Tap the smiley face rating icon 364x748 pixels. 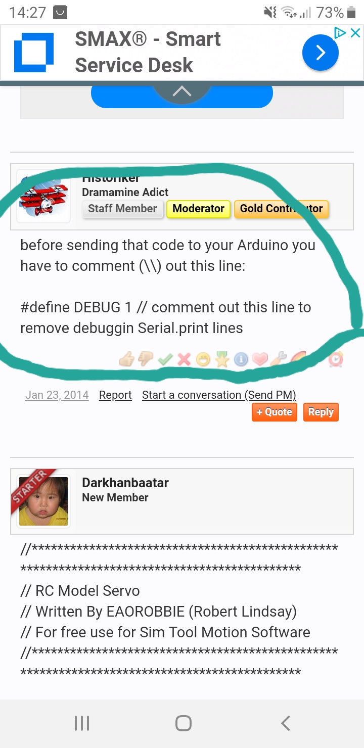[x=204, y=359]
